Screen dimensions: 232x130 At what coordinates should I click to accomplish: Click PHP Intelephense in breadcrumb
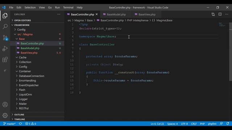point(138,20)
